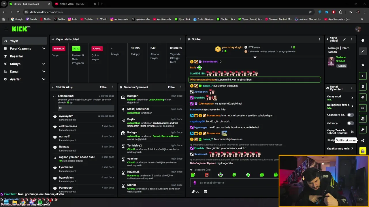Click the Sadece Sohbet category thumbnail
Image resolution: width=369 pixels, height=207 pixels.
tap(331, 62)
